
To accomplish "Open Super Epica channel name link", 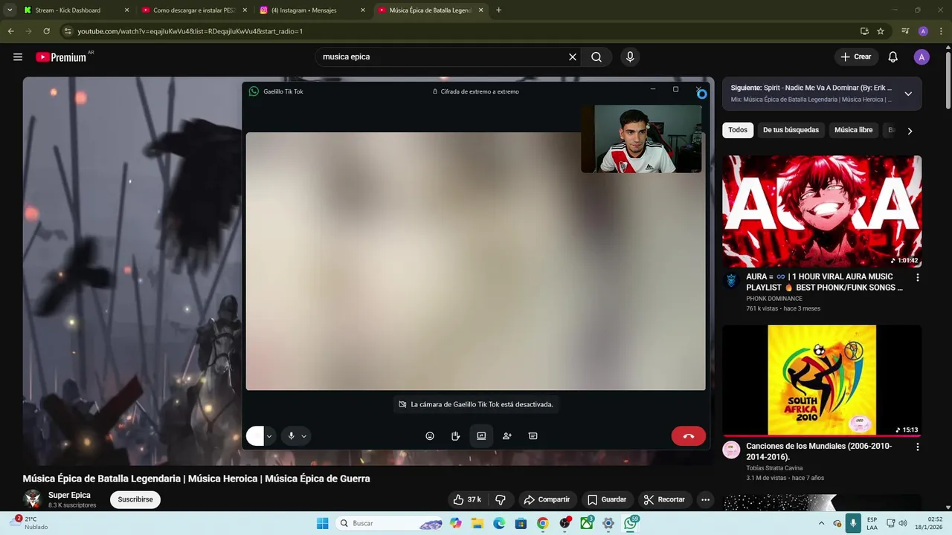I will coord(69,495).
